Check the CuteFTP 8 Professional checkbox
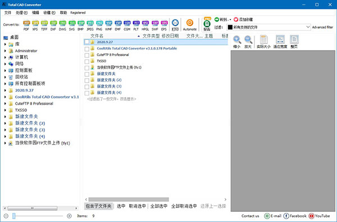 [86, 55]
